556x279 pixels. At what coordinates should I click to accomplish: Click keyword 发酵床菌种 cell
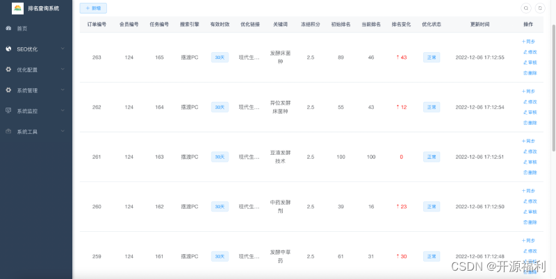[281, 58]
